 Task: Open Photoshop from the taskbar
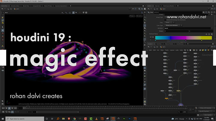pyautogui.click(x=130, y=119)
